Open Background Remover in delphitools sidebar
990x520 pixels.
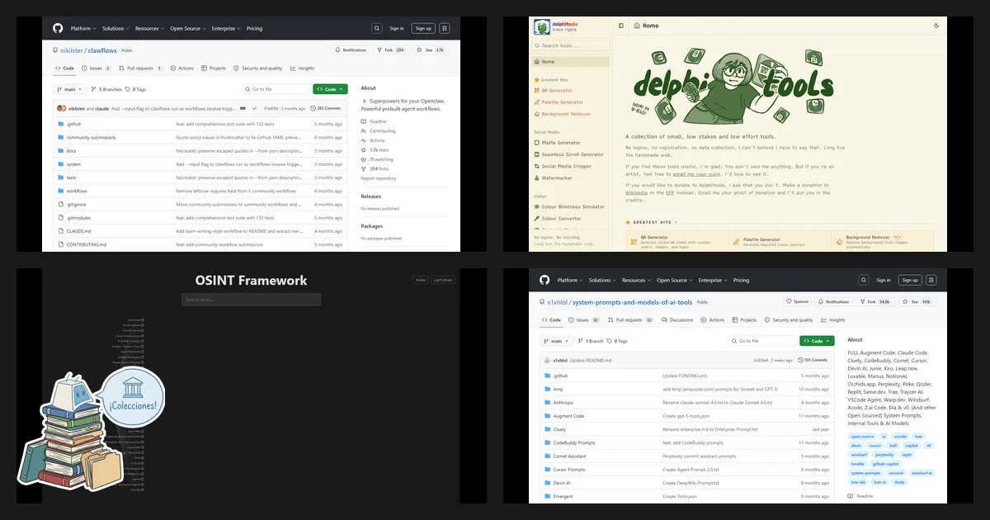pos(566,114)
